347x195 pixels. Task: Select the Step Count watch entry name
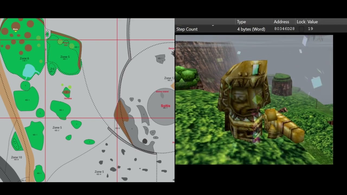(187, 29)
